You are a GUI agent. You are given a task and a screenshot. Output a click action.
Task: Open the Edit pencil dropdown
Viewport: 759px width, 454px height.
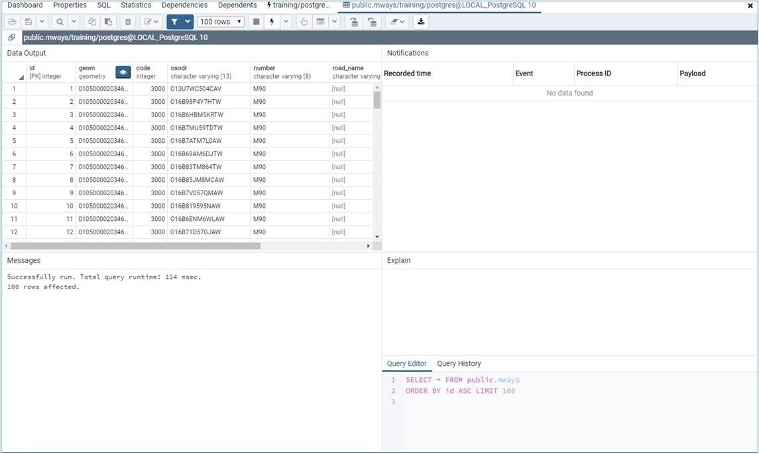[x=151, y=22]
